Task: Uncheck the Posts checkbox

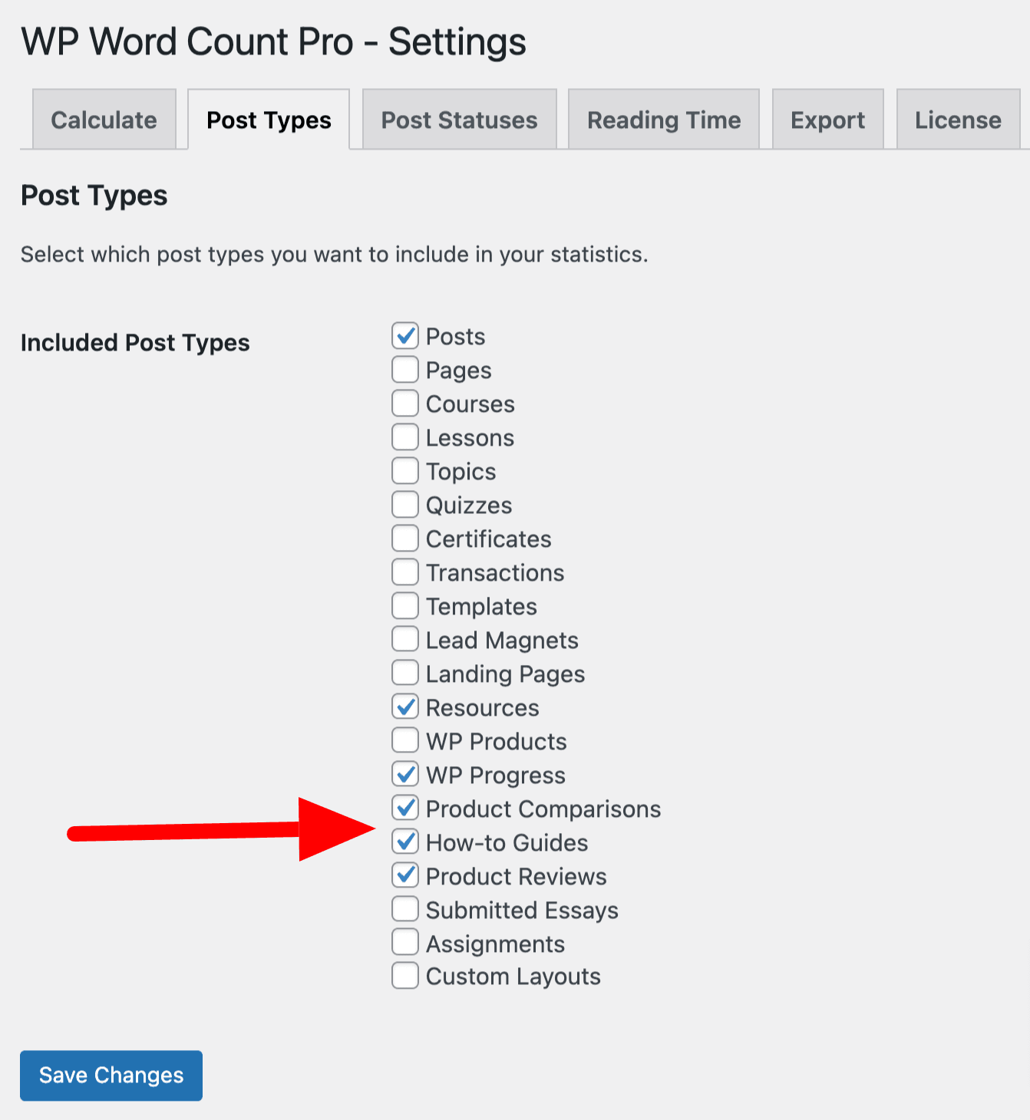Action: 405,336
